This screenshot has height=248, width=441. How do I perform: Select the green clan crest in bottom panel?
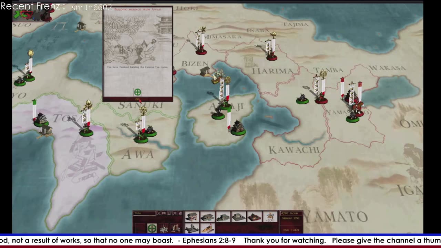pos(152,228)
